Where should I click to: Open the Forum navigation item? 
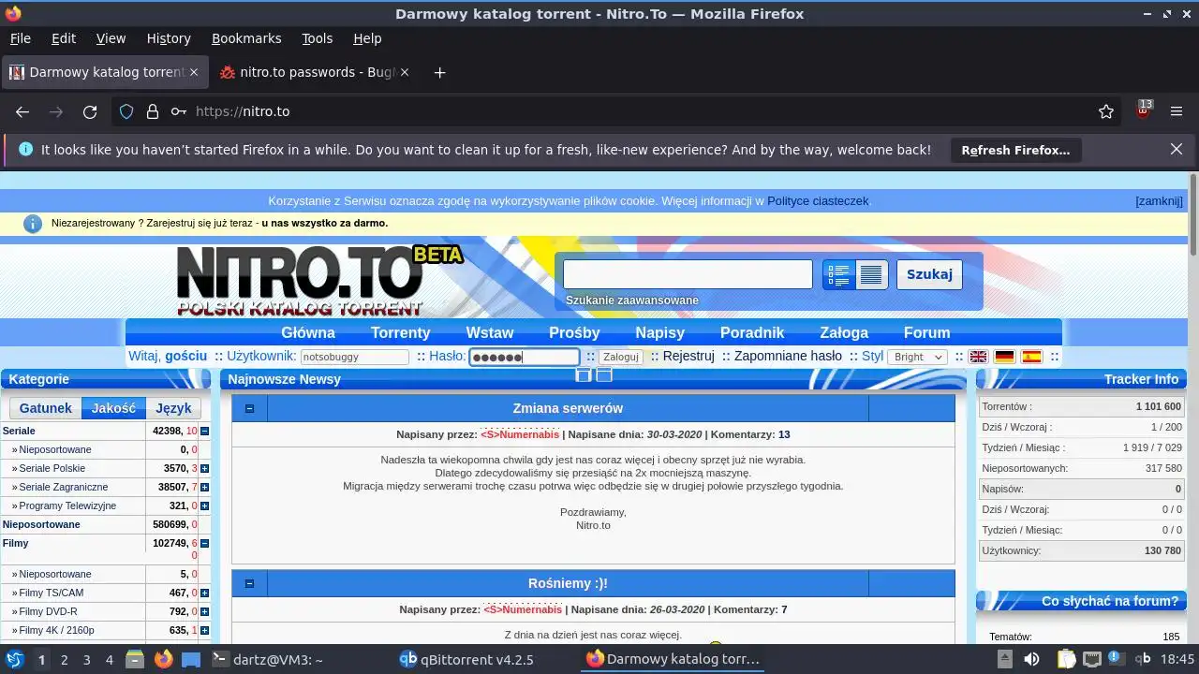click(x=926, y=332)
